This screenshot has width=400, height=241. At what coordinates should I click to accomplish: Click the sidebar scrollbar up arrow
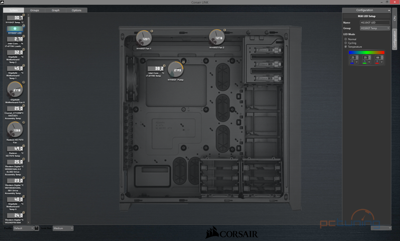click(x=28, y=15)
